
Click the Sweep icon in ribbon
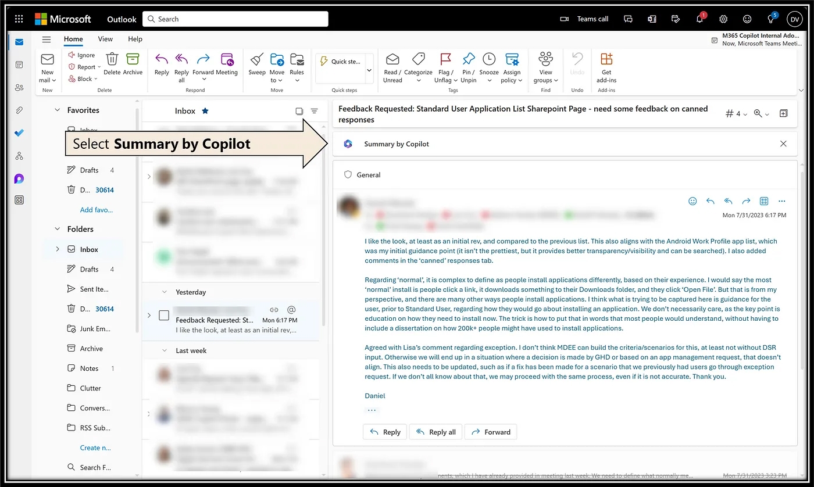point(257,60)
